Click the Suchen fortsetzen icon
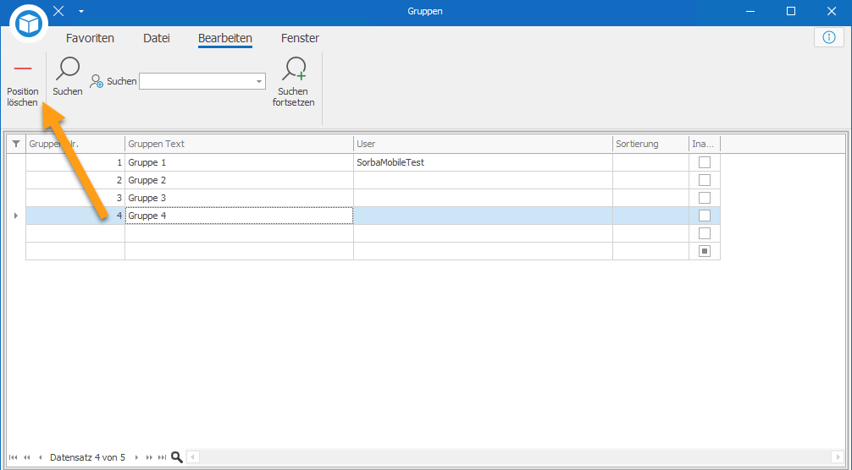 293,68
